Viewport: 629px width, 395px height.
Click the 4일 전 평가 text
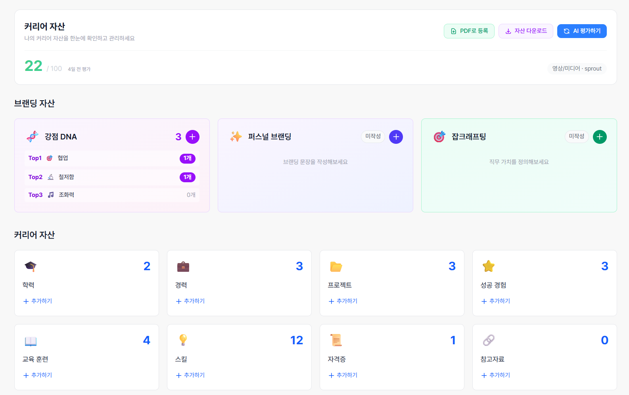click(79, 69)
